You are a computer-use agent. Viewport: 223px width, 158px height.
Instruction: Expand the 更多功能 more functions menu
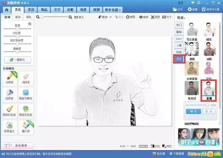(x=113, y=10)
